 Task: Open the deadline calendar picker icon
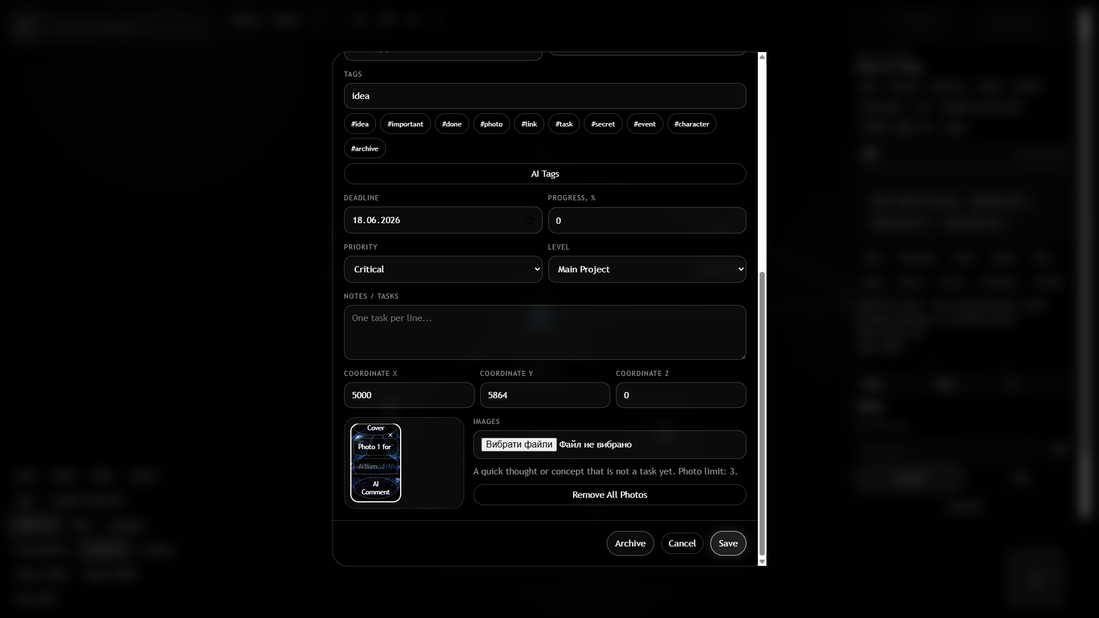[x=529, y=220]
